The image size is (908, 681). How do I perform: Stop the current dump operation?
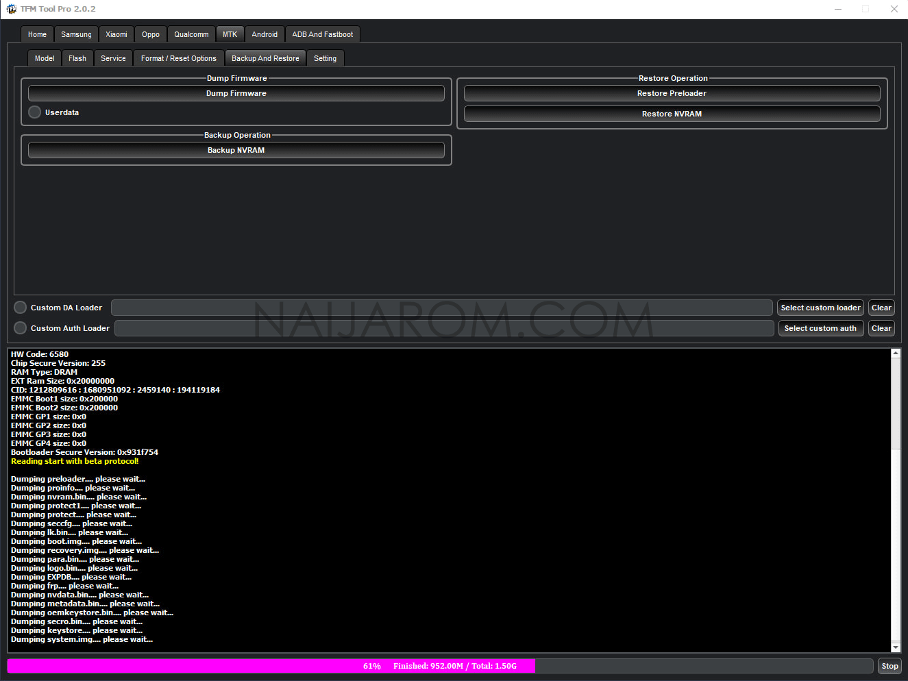click(889, 666)
